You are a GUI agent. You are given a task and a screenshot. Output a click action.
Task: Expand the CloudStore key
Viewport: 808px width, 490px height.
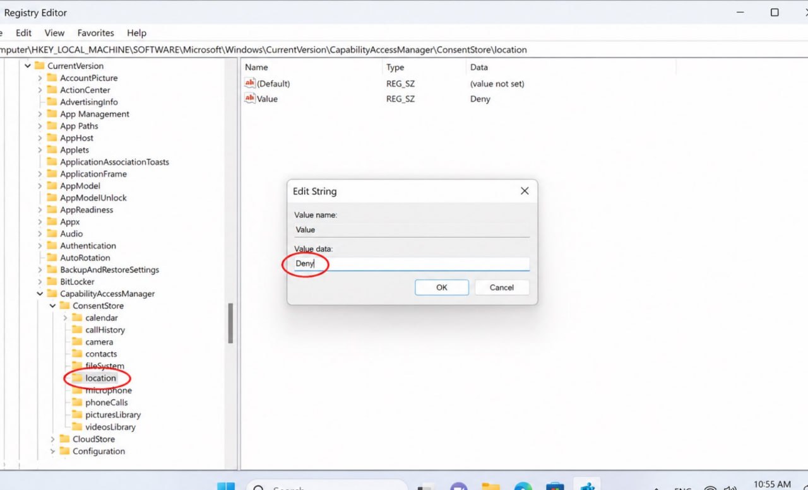(52, 439)
